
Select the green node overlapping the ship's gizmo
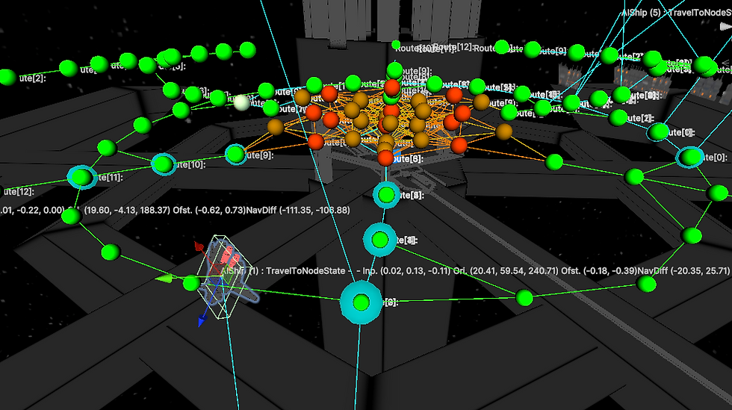pos(191,283)
